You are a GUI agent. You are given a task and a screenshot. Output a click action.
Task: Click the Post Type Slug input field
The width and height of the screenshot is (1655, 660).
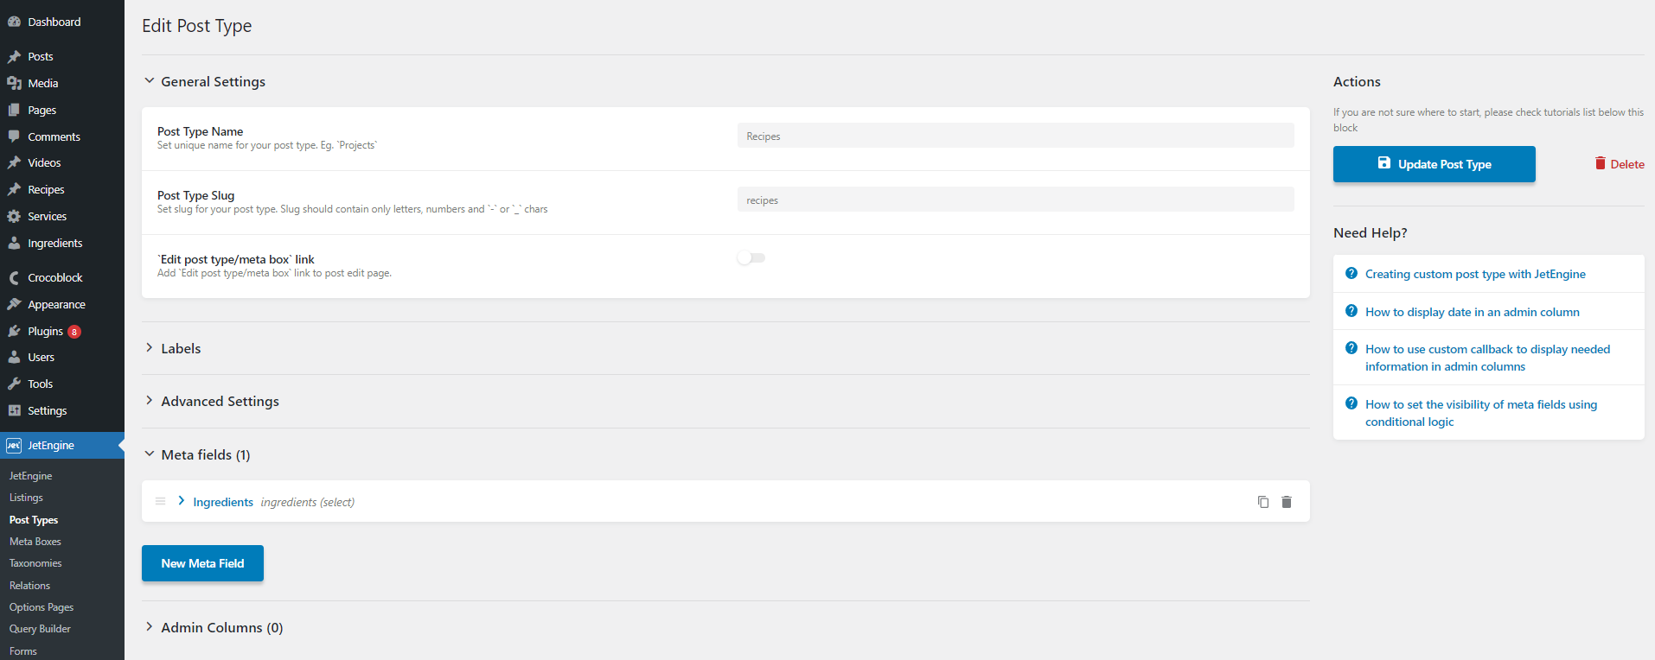tap(1015, 200)
